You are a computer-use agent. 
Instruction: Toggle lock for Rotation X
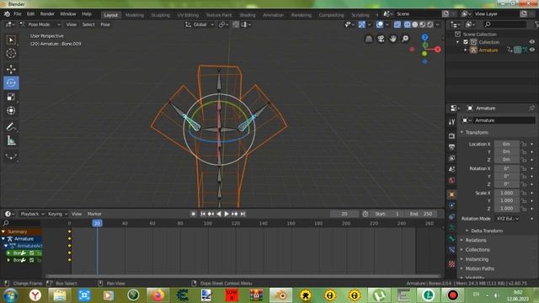click(524, 168)
